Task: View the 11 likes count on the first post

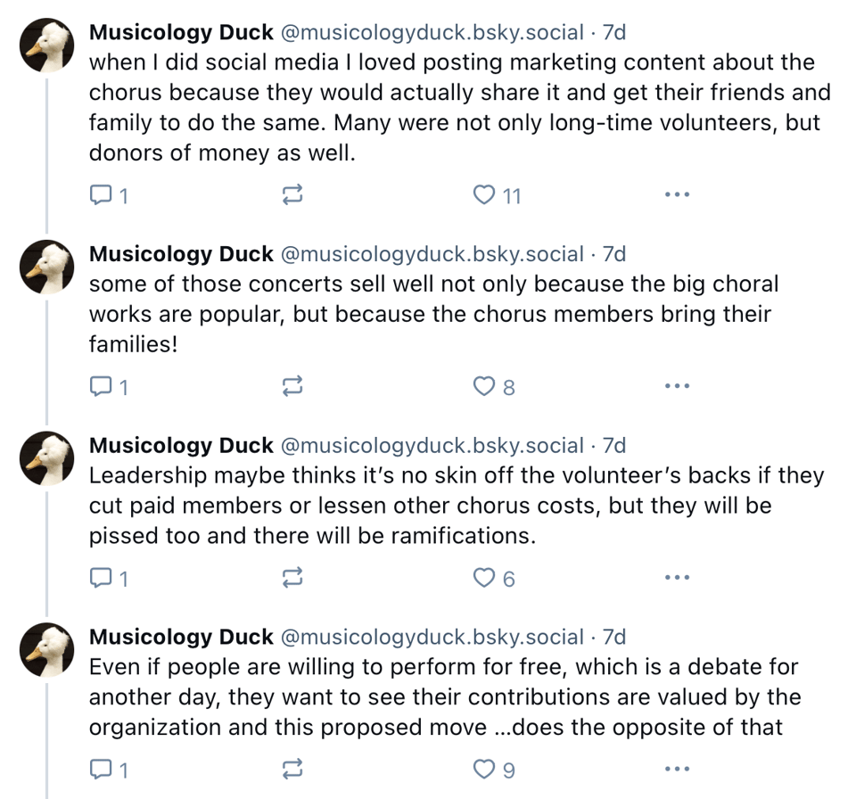Action: 497,194
